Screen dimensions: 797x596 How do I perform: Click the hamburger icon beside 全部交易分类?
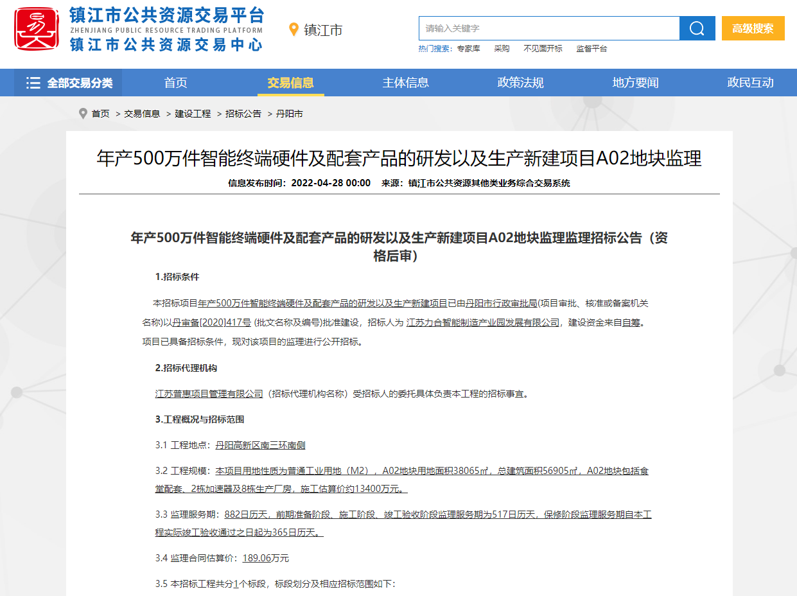coord(33,83)
